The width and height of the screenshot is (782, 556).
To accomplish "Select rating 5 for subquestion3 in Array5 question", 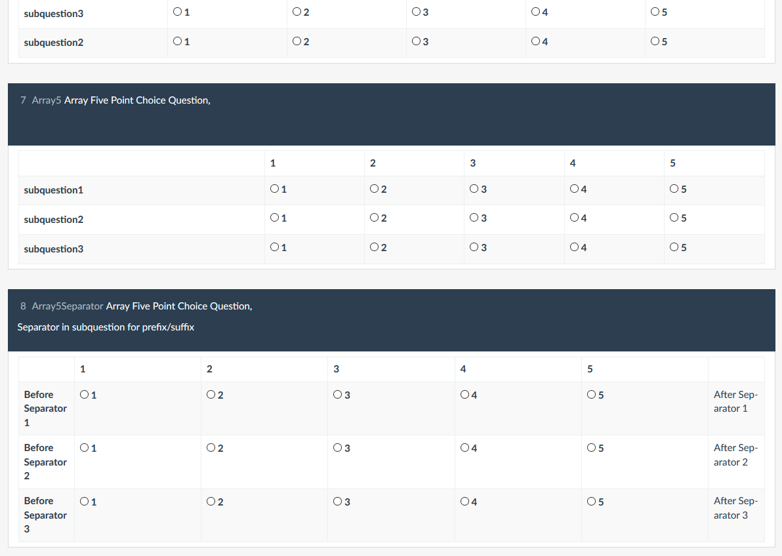I will (x=674, y=248).
